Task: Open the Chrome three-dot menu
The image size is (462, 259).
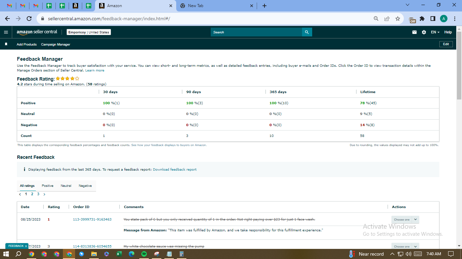Action: [454, 19]
